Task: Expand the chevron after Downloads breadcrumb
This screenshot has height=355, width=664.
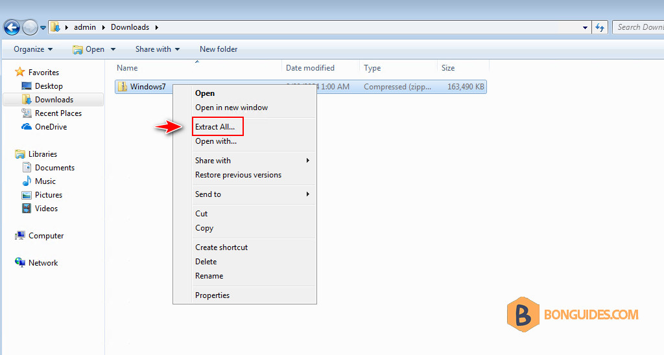Action: (157, 27)
